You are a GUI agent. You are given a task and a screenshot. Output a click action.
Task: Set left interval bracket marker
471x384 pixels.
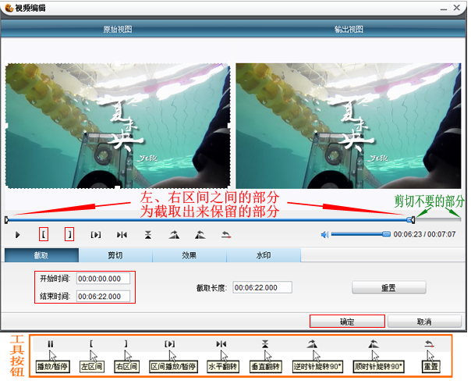(44, 235)
